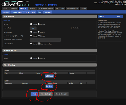Viewport: 126px width, 105px height.
Task: Switch to the USB sub-tab
Action: [33, 12]
